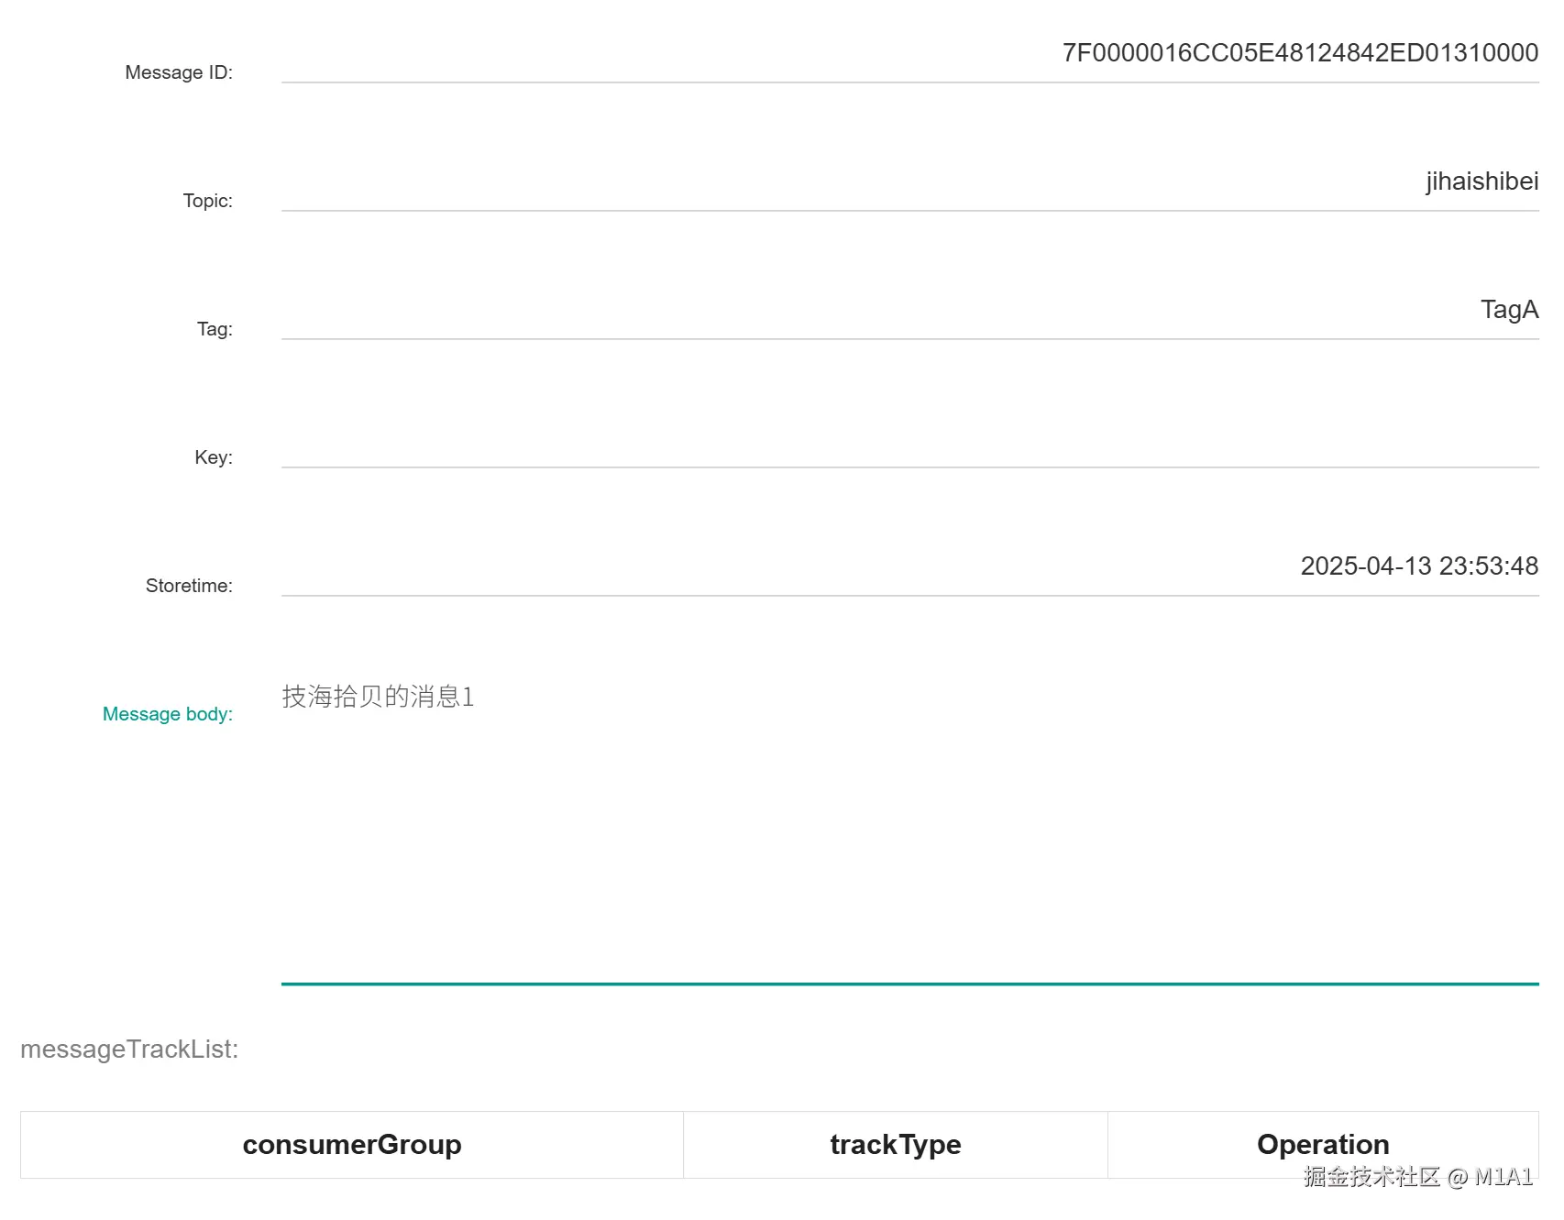Screen dimensions: 1564x1220
Task: Click the green 'Message body:' label
Action: click(168, 714)
